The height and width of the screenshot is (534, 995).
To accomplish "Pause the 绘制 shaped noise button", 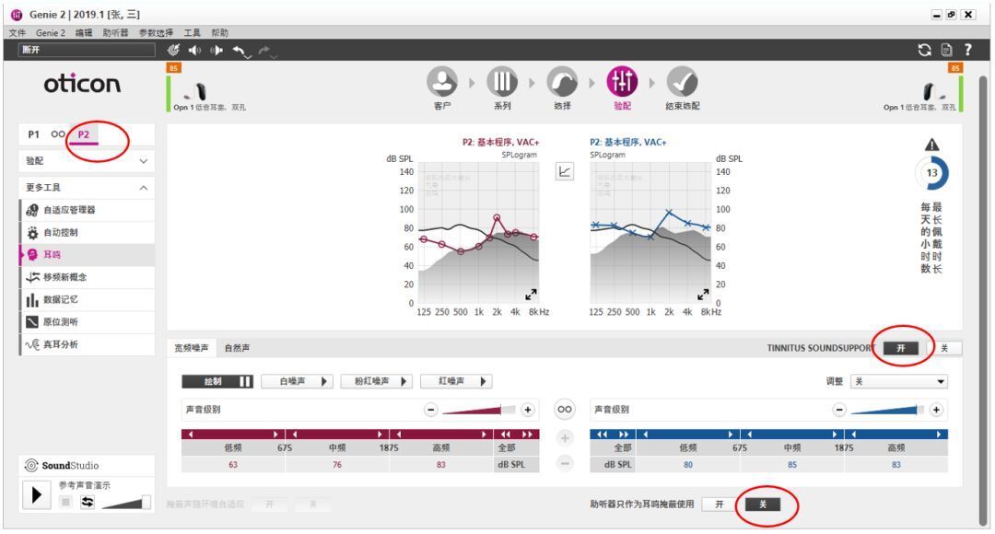I will [x=217, y=381].
